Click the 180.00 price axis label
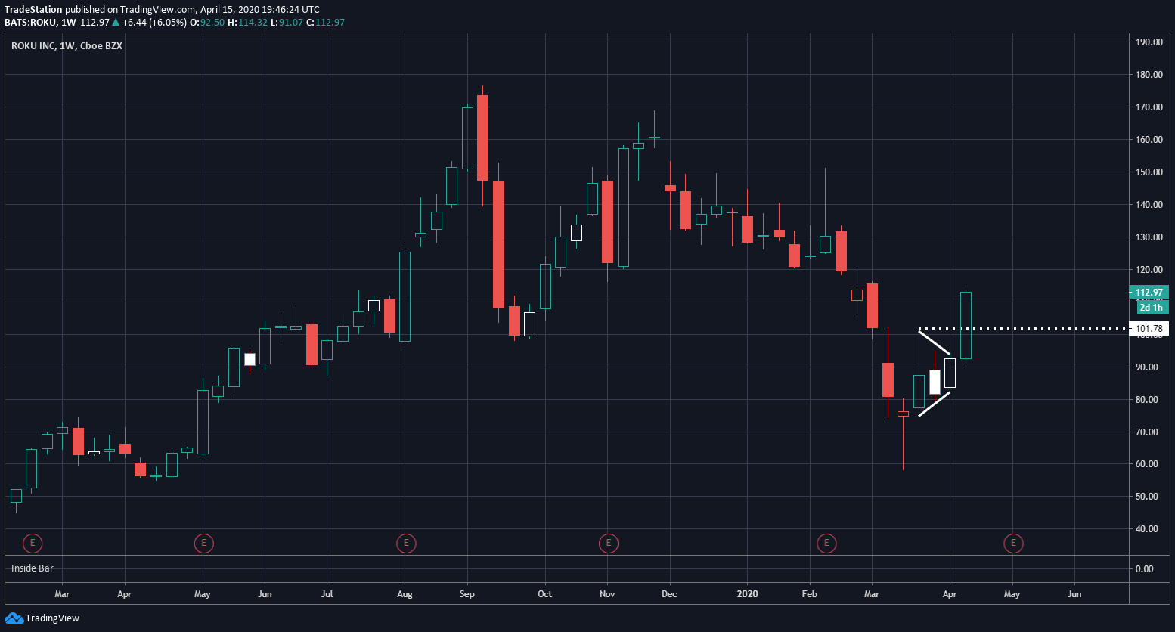The height and width of the screenshot is (632, 1175). tap(1149, 75)
